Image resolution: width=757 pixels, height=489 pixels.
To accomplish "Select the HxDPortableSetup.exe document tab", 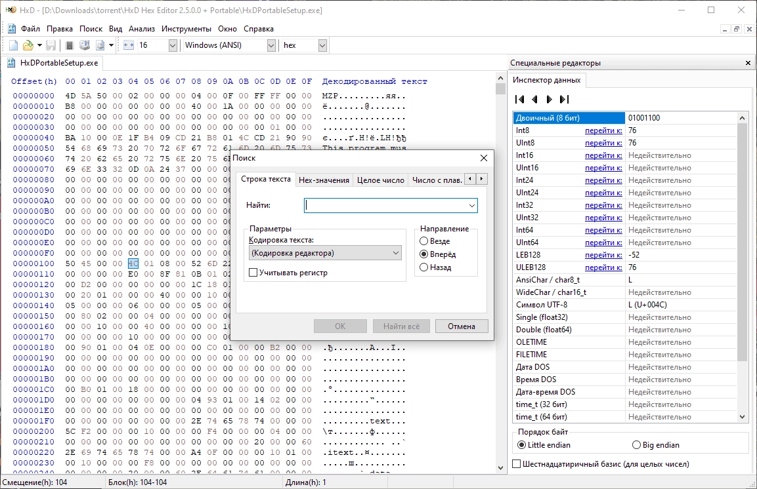I will (x=53, y=63).
